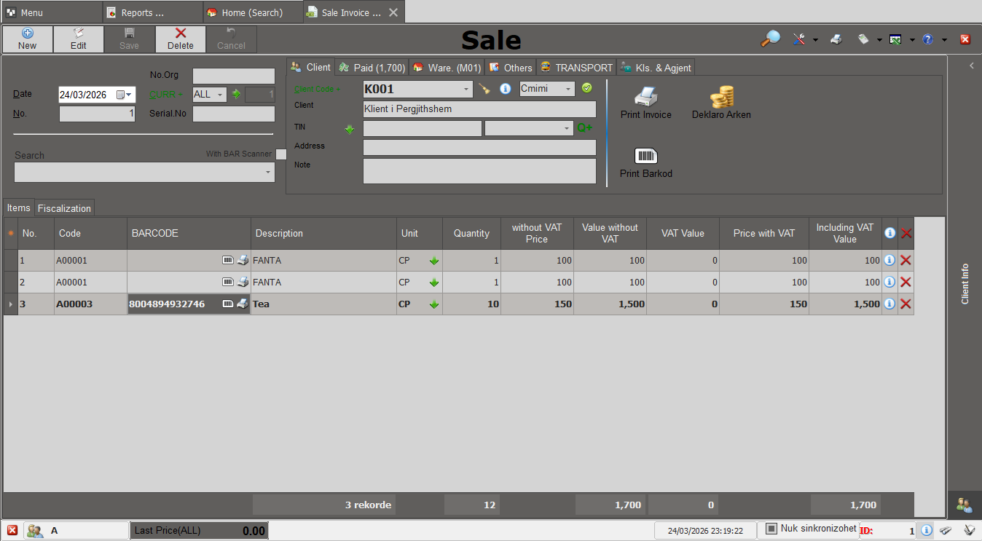The height and width of the screenshot is (541, 982).
Task: Open Deklaro Arken coins icon
Action: (721, 97)
